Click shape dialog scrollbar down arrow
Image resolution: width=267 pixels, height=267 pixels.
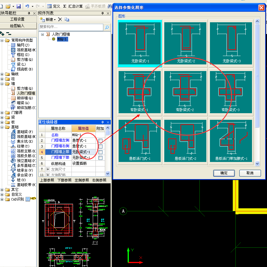click(257, 163)
